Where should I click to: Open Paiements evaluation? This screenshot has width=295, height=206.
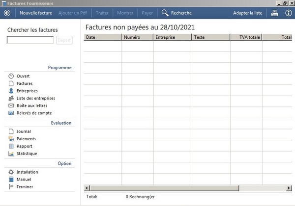coord(26,139)
